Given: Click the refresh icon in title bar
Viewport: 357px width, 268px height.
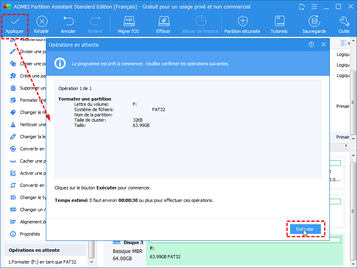Looking at the screenshot, I should click(x=302, y=7).
